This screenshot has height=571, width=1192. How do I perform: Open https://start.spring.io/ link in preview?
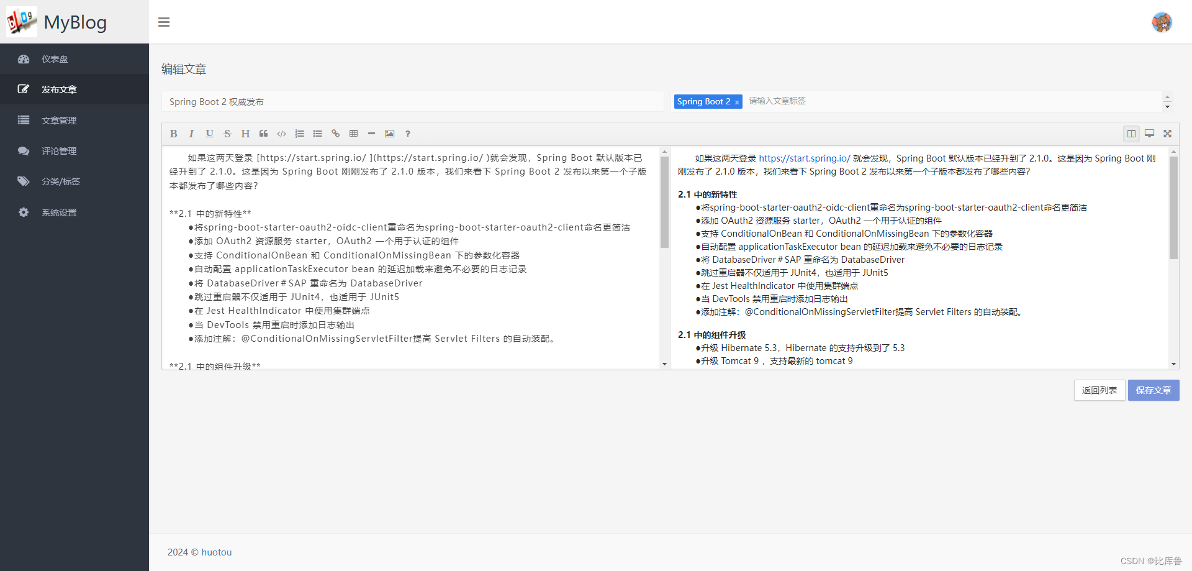point(805,158)
